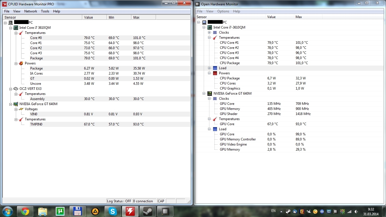This screenshot has width=386, height=217.
Task: Click the OCZ-VERT EX3 drive icon
Action: click(16, 89)
